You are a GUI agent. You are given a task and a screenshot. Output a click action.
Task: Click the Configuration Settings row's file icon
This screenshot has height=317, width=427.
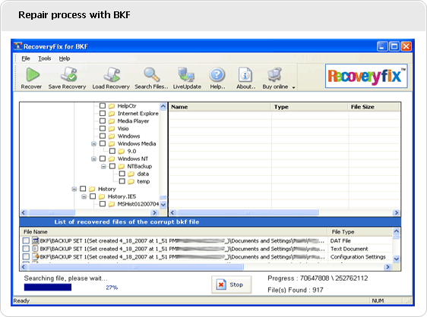click(x=36, y=256)
